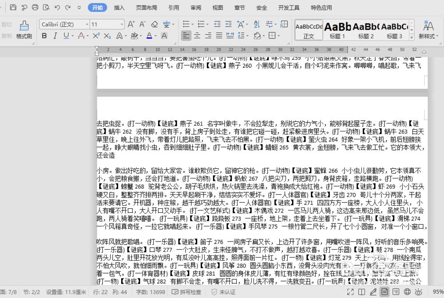The image size is (444, 298).
Task: Open Print Preview icon
Action: tap(46, 8)
